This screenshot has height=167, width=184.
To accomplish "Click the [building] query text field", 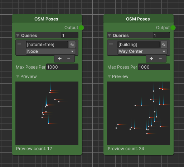I will tap(139, 45).
